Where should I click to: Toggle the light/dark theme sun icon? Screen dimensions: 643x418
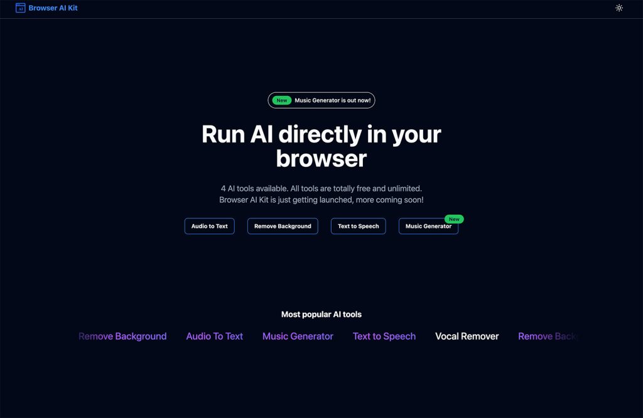619,8
